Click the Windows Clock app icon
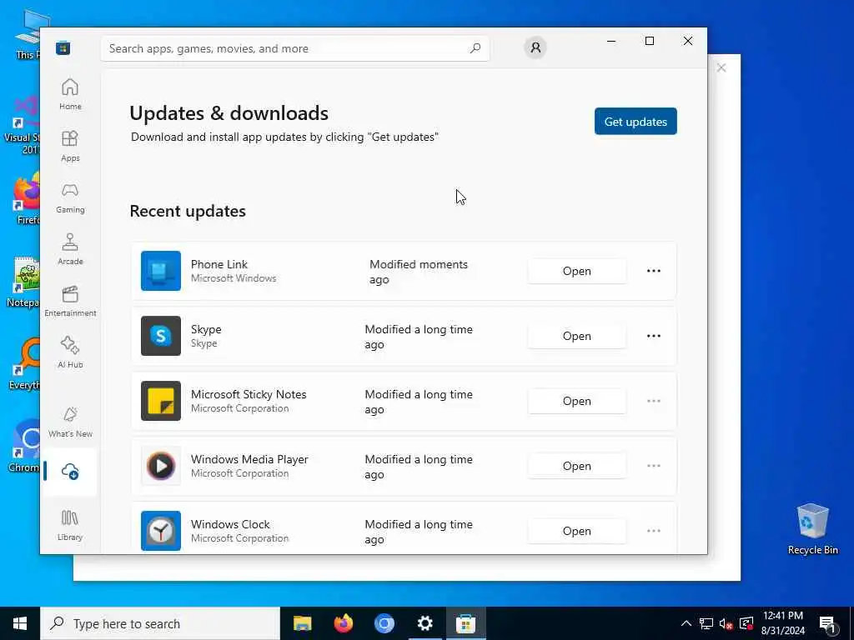 coord(161,531)
